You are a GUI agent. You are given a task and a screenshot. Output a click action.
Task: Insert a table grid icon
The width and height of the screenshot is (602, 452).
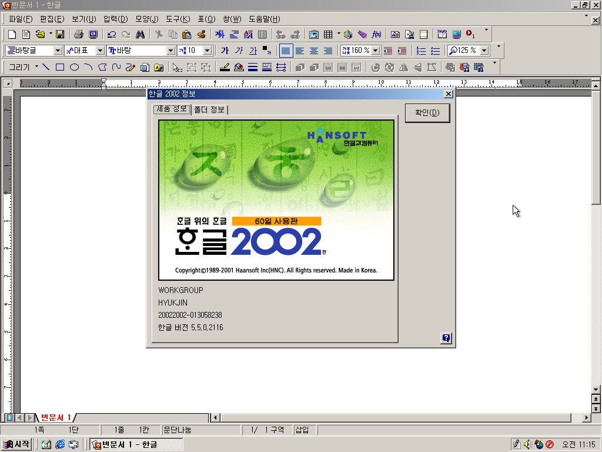pos(328,35)
